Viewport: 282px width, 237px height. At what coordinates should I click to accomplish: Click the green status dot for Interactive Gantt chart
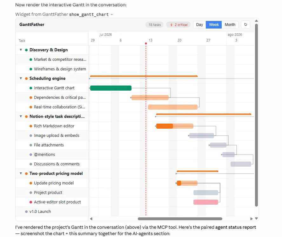tap(31, 88)
